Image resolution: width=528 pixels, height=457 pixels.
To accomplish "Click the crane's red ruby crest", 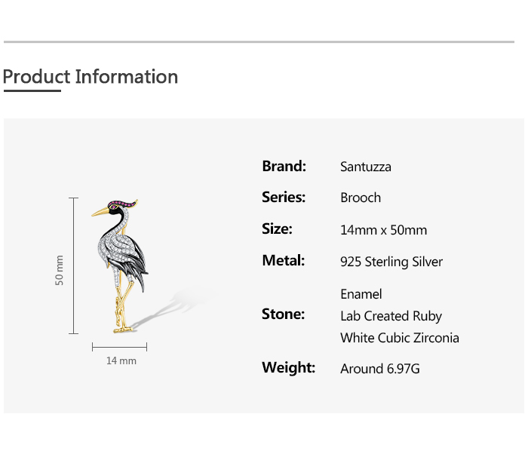I will pos(124,202).
